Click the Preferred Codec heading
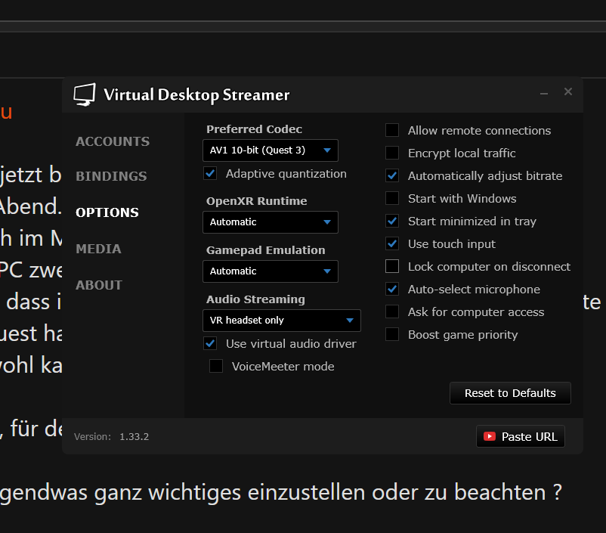The height and width of the screenshot is (533, 606). pos(254,129)
